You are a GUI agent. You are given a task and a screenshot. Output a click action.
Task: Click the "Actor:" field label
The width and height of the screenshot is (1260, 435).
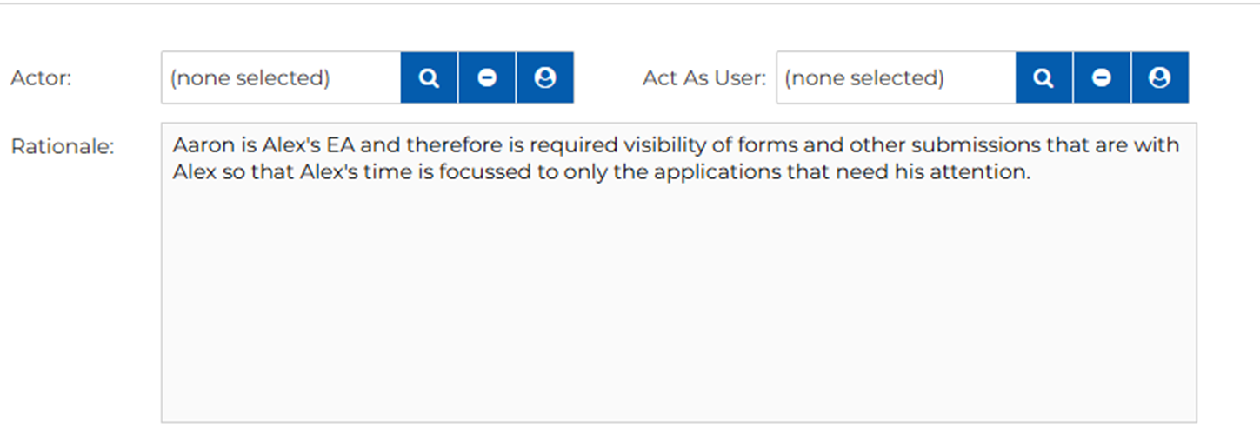click(41, 78)
